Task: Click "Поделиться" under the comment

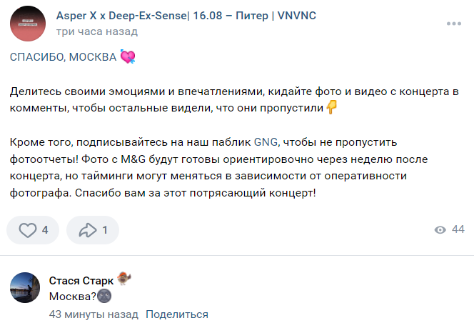Action: (177, 314)
